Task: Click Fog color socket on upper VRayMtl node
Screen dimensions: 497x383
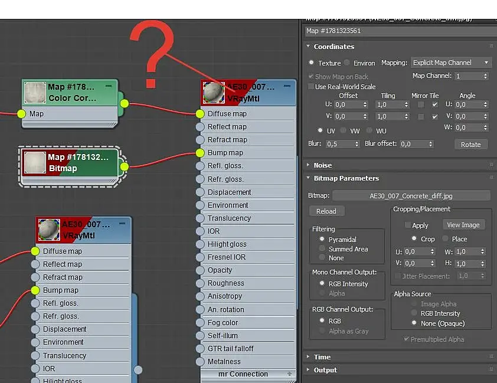Action: click(x=200, y=322)
